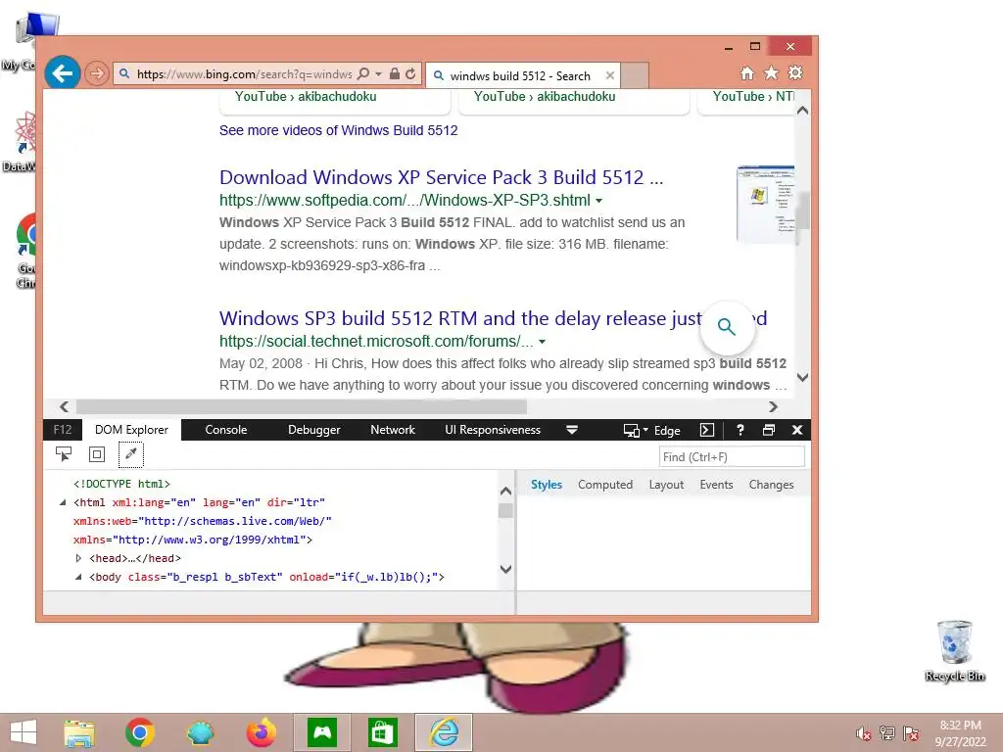The image size is (1003, 752).
Task: Click the softpedia result thumbnail image
Action: 765,204
